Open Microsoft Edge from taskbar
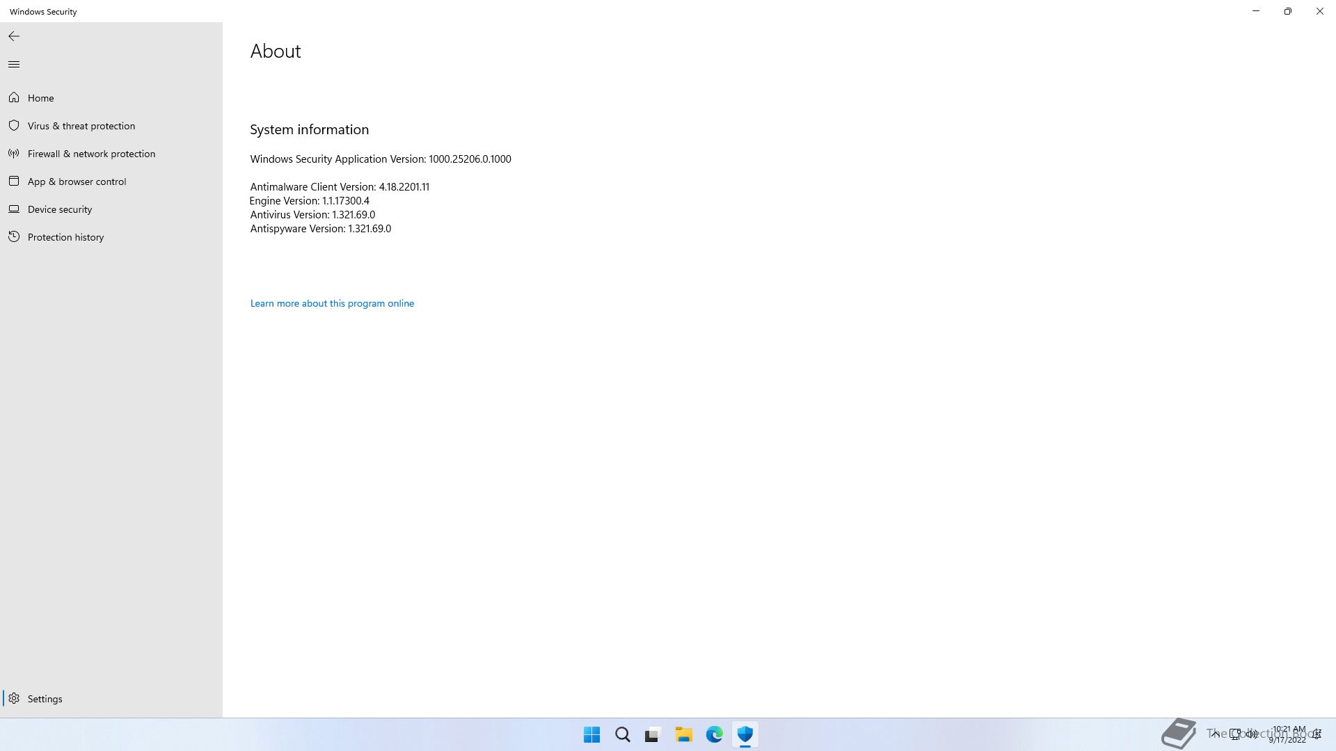The image size is (1336, 751). click(715, 735)
